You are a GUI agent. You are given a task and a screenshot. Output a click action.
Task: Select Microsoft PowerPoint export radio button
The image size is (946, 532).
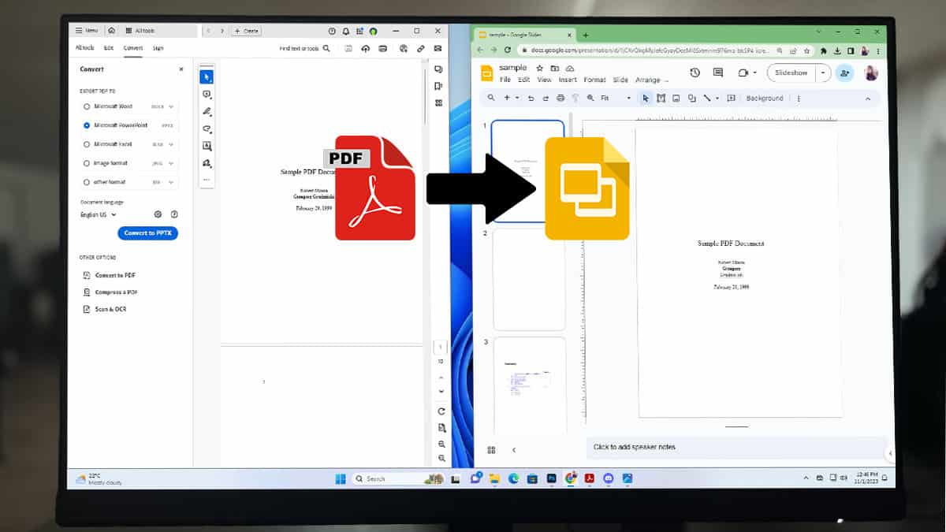click(x=87, y=125)
